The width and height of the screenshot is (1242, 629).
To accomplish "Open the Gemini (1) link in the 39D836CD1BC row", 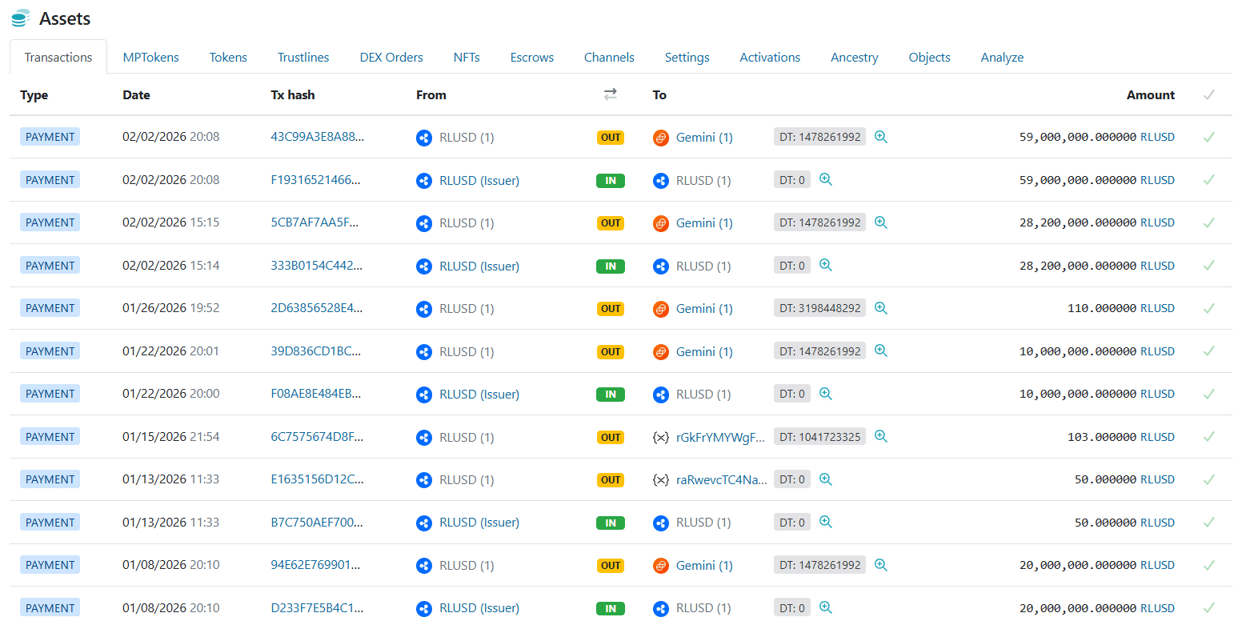I will click(x=704, y=351).
